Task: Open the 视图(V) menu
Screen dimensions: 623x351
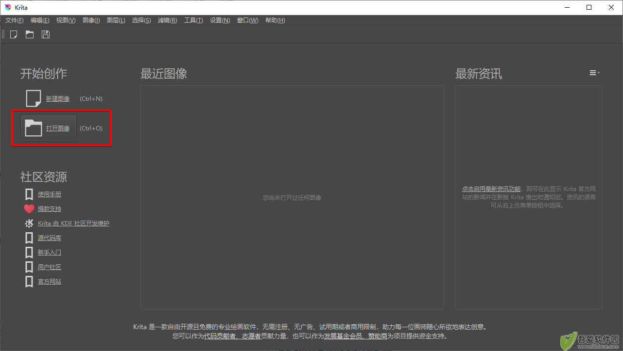Action: [66, 20]
